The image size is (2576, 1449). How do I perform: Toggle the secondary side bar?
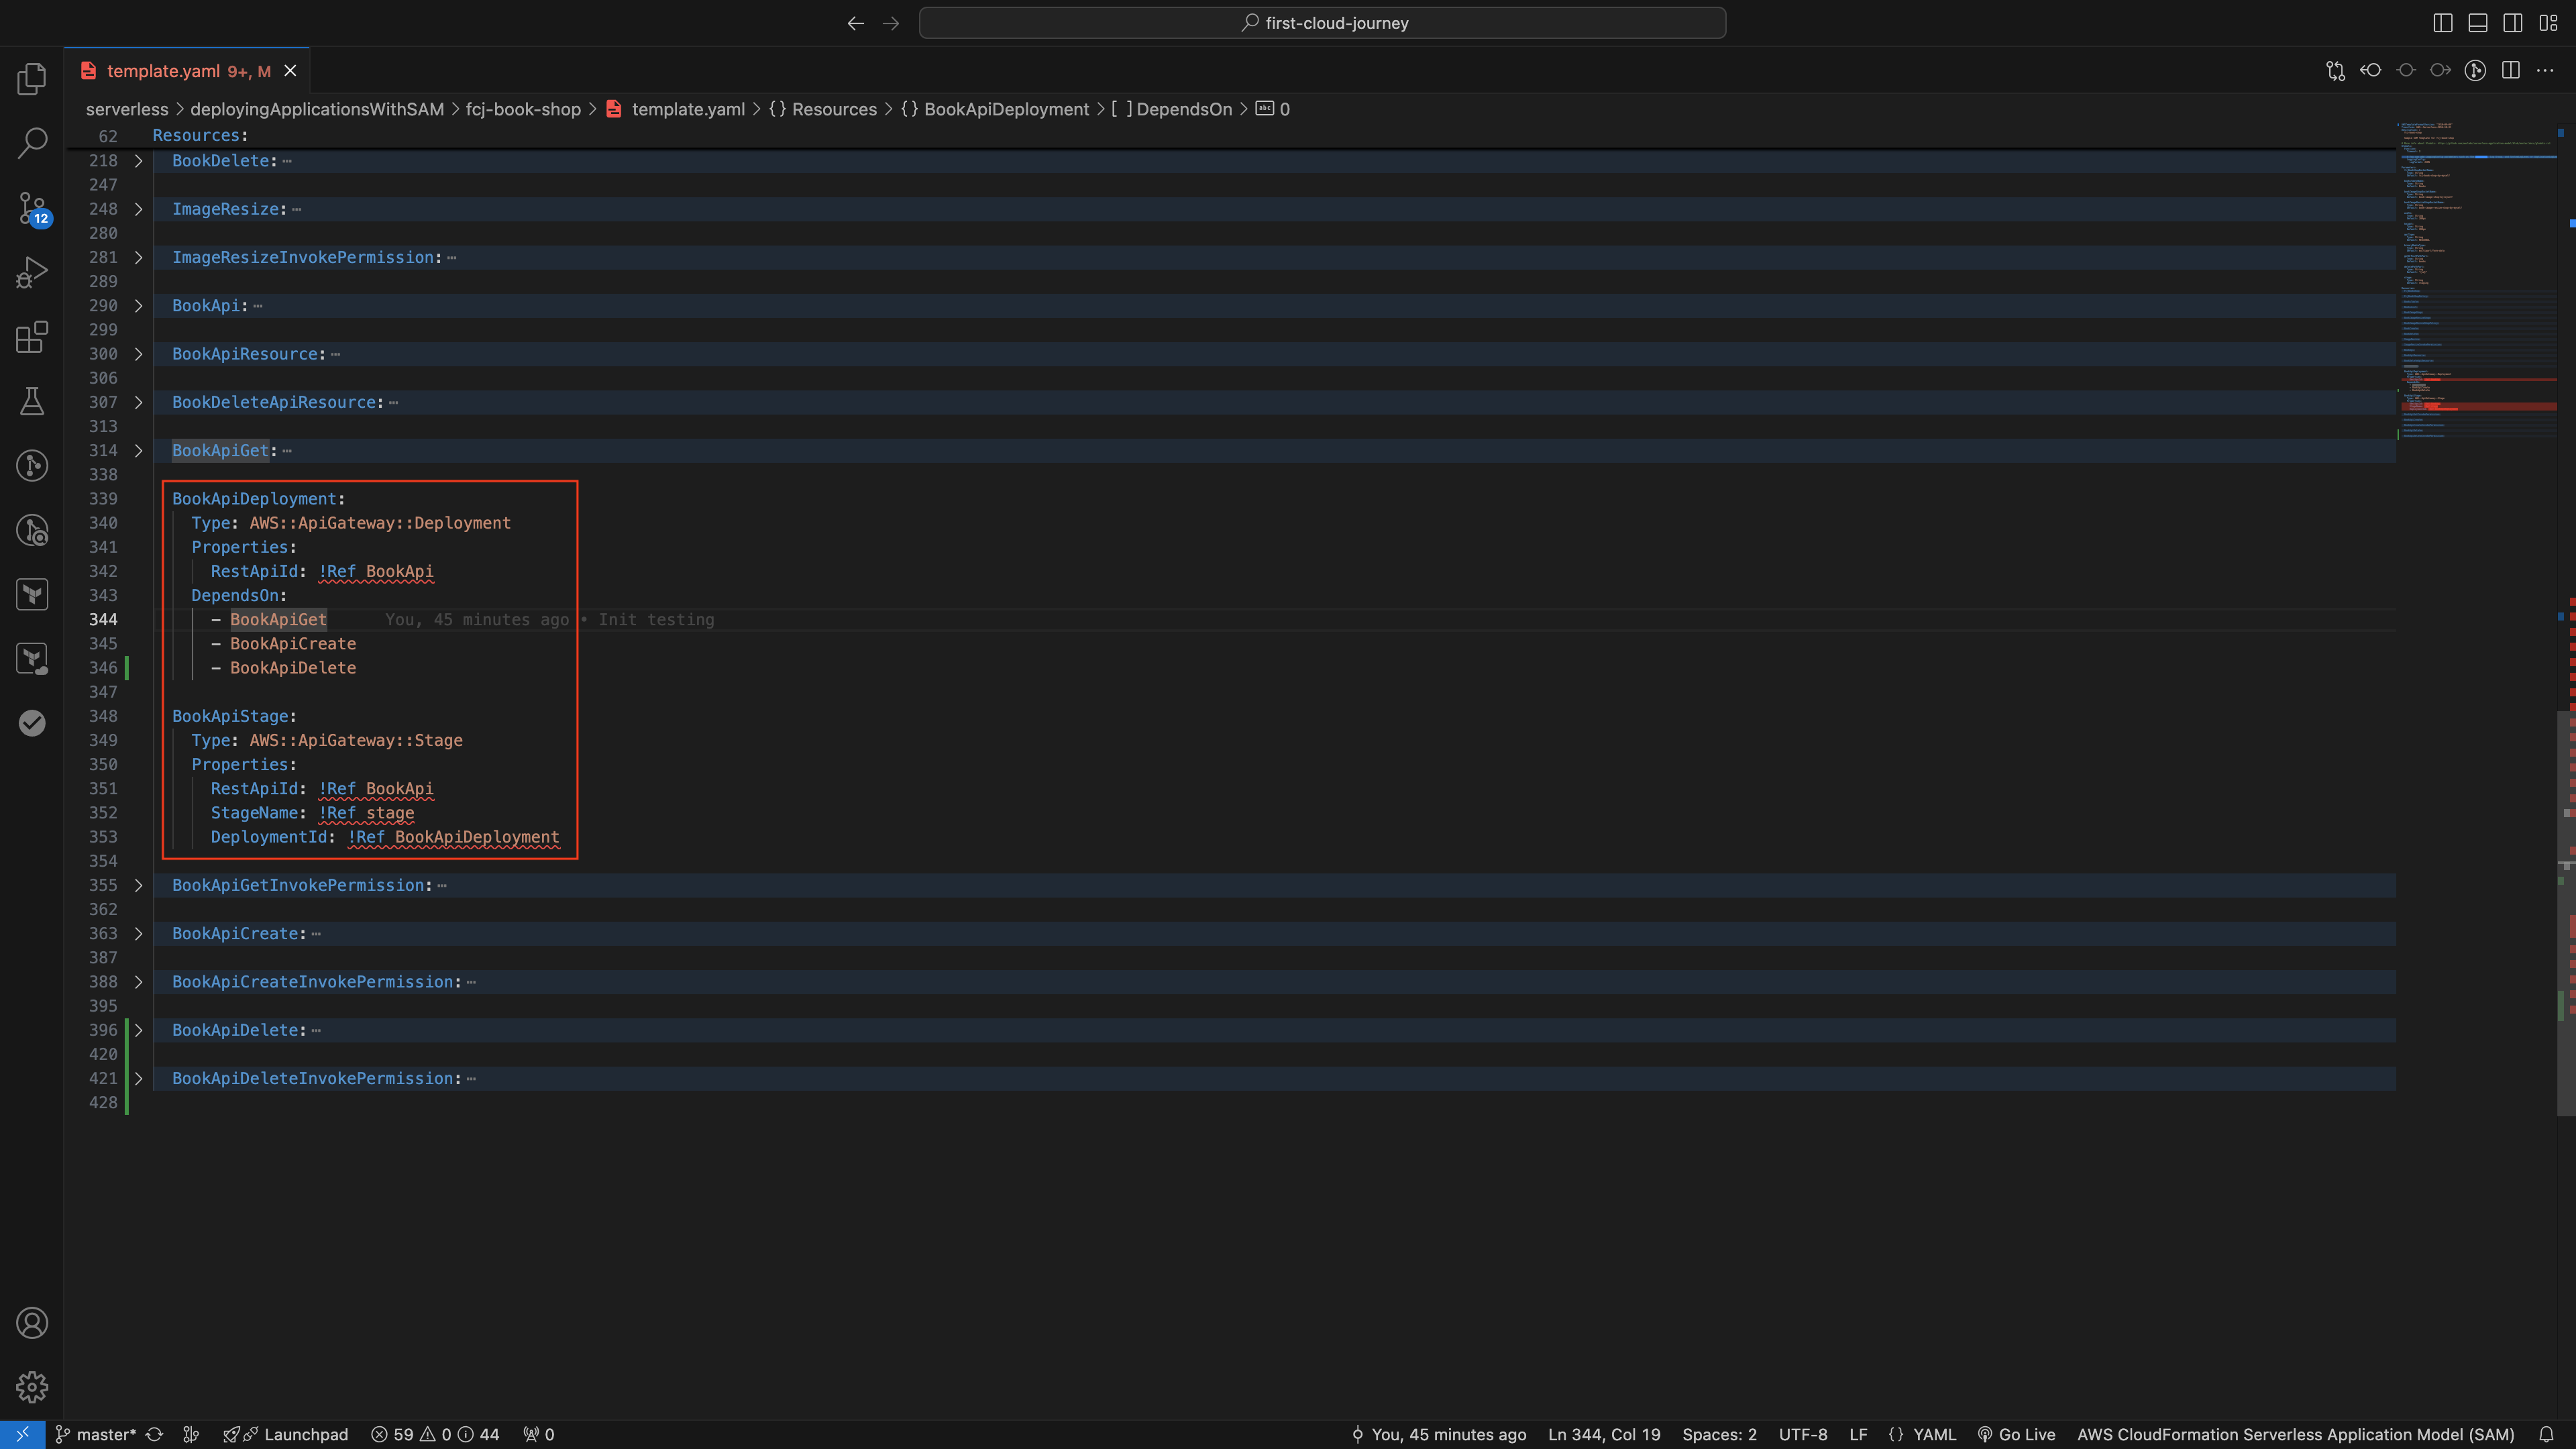pos(2513,23)
